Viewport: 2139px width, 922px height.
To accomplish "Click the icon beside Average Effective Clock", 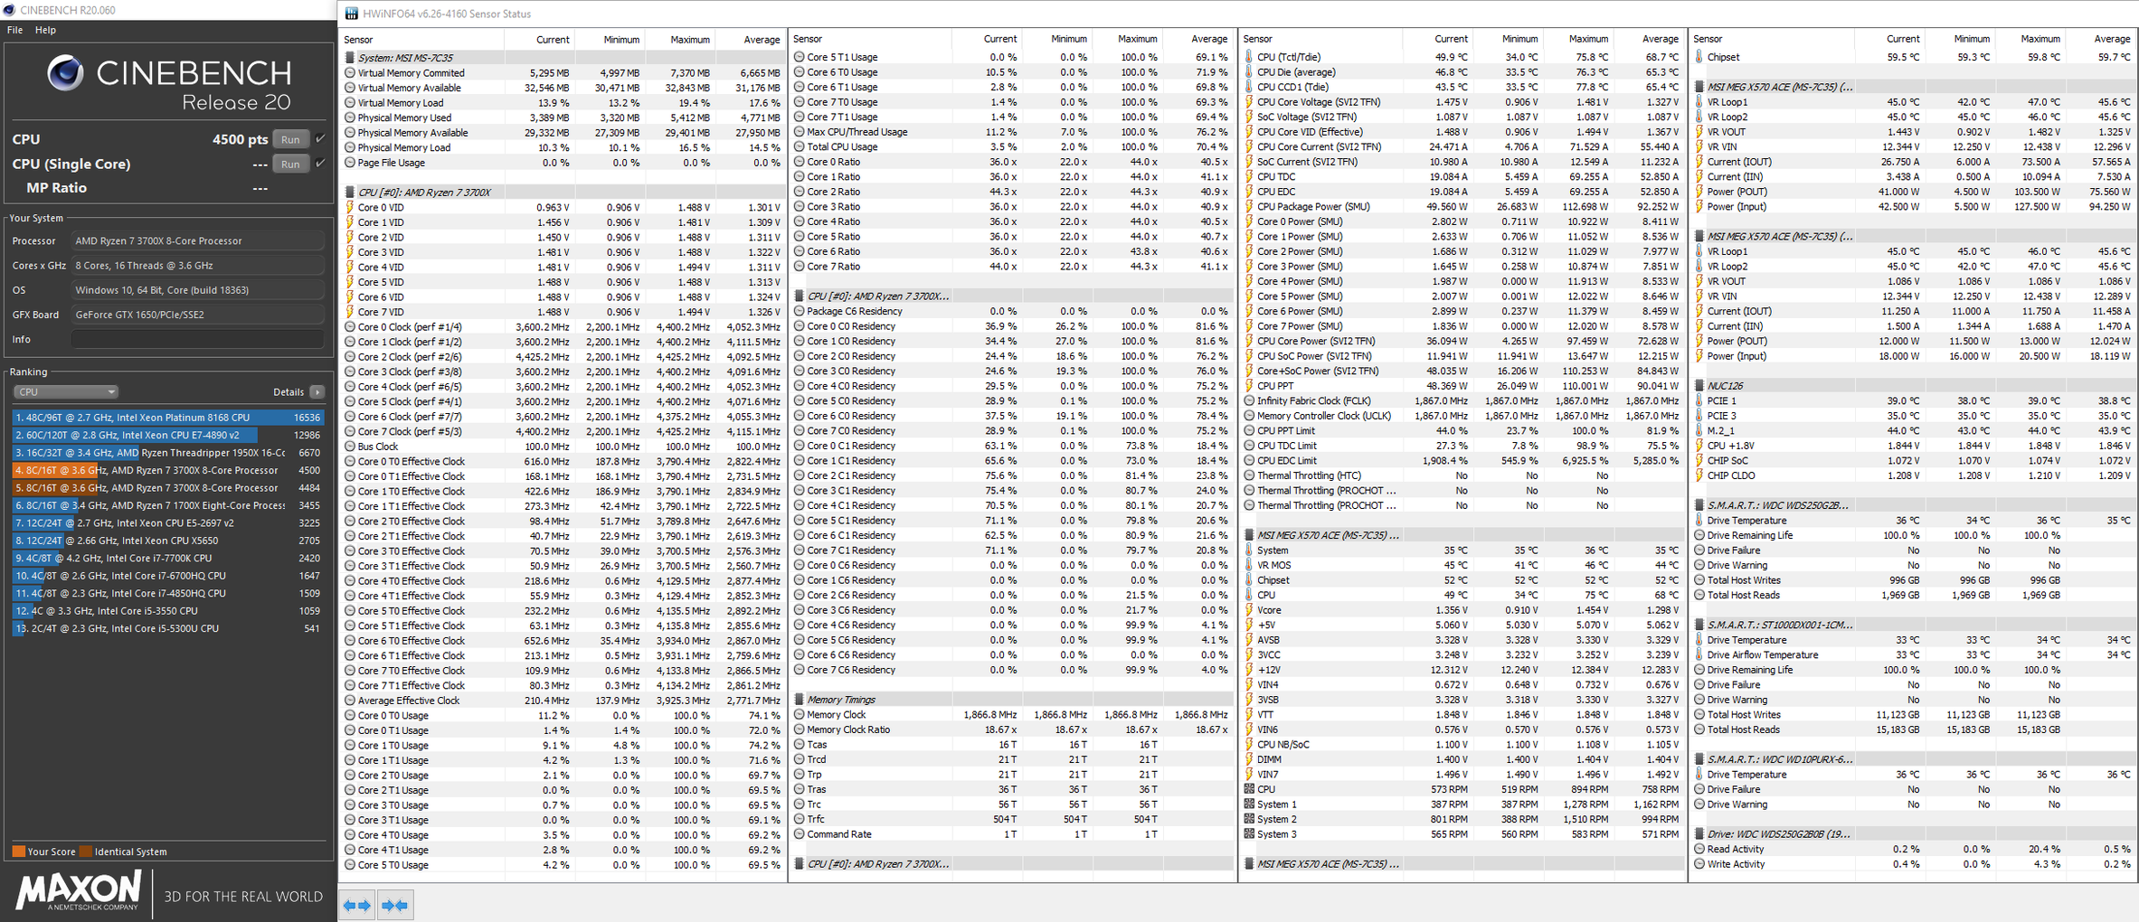I will pos(350,701).
